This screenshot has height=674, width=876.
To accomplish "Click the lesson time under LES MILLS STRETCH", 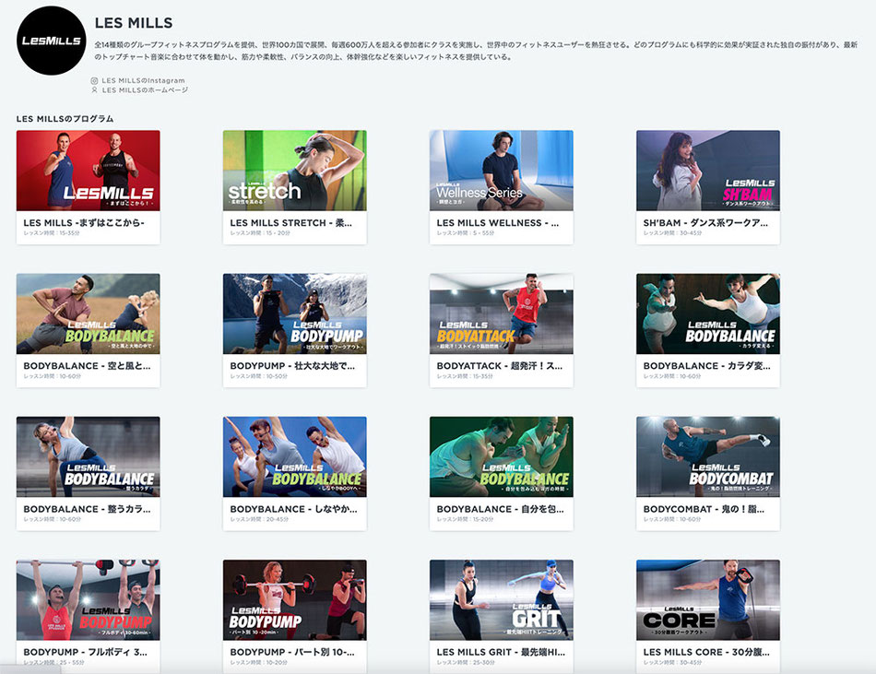I will coord(260,233).
